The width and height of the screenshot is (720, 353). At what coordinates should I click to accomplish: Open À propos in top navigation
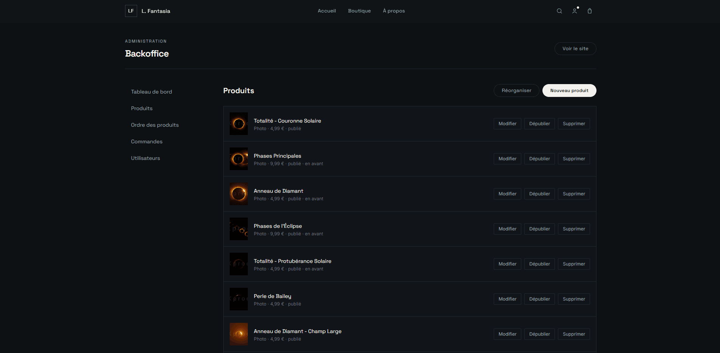click(394, 11)
